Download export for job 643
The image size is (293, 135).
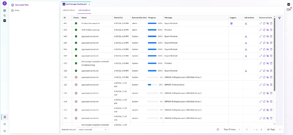246,36
